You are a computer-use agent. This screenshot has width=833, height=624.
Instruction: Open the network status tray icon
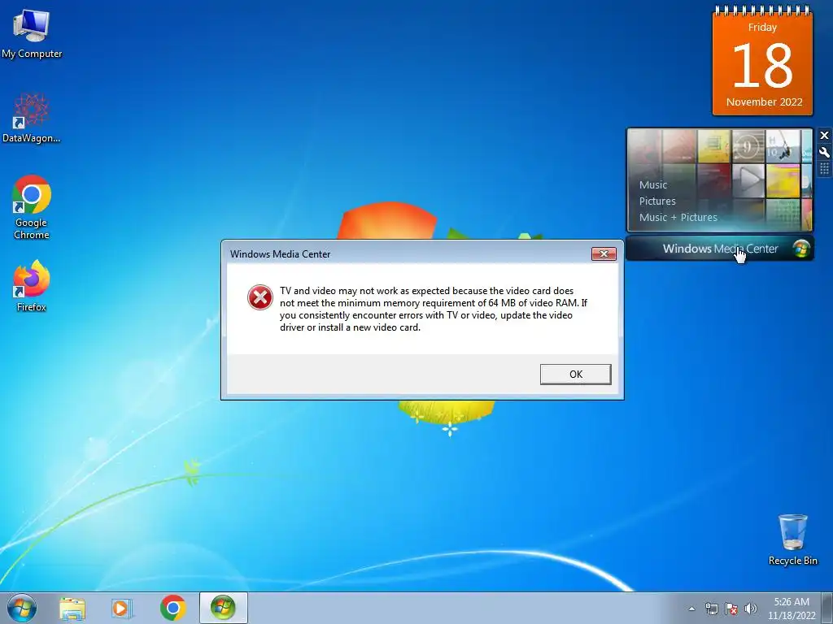[711, 609]
